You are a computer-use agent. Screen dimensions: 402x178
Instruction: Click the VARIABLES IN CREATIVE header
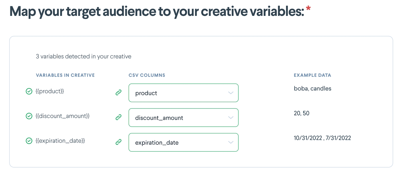[65, 75]
